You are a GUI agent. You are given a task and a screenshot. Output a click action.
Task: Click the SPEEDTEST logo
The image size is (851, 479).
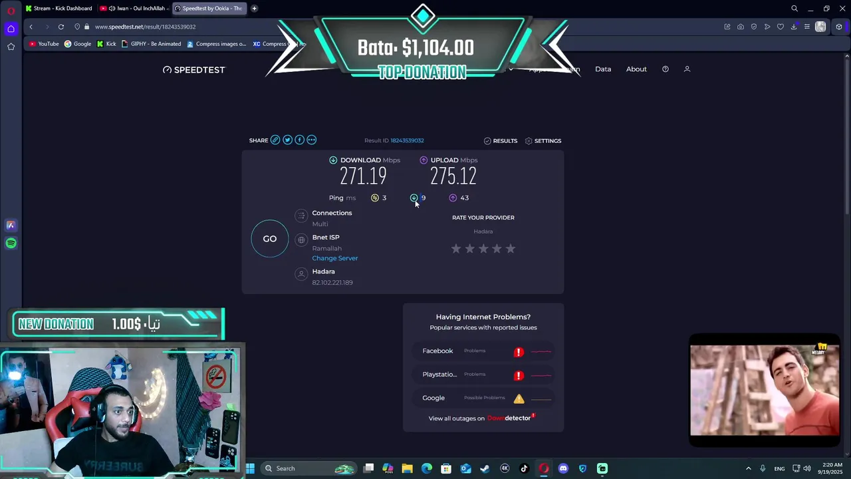[194, 70]
